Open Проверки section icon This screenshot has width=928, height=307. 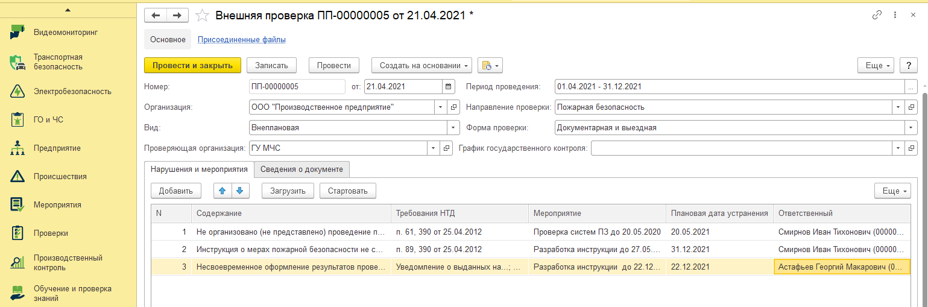17,233
